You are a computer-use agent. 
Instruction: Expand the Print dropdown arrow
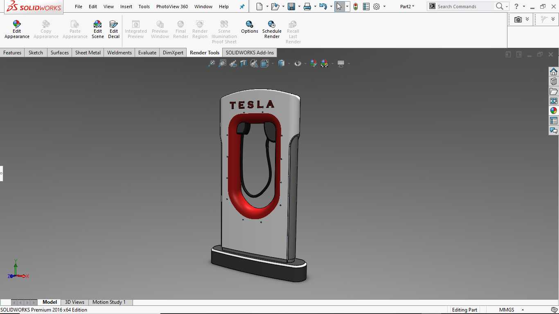315,7
